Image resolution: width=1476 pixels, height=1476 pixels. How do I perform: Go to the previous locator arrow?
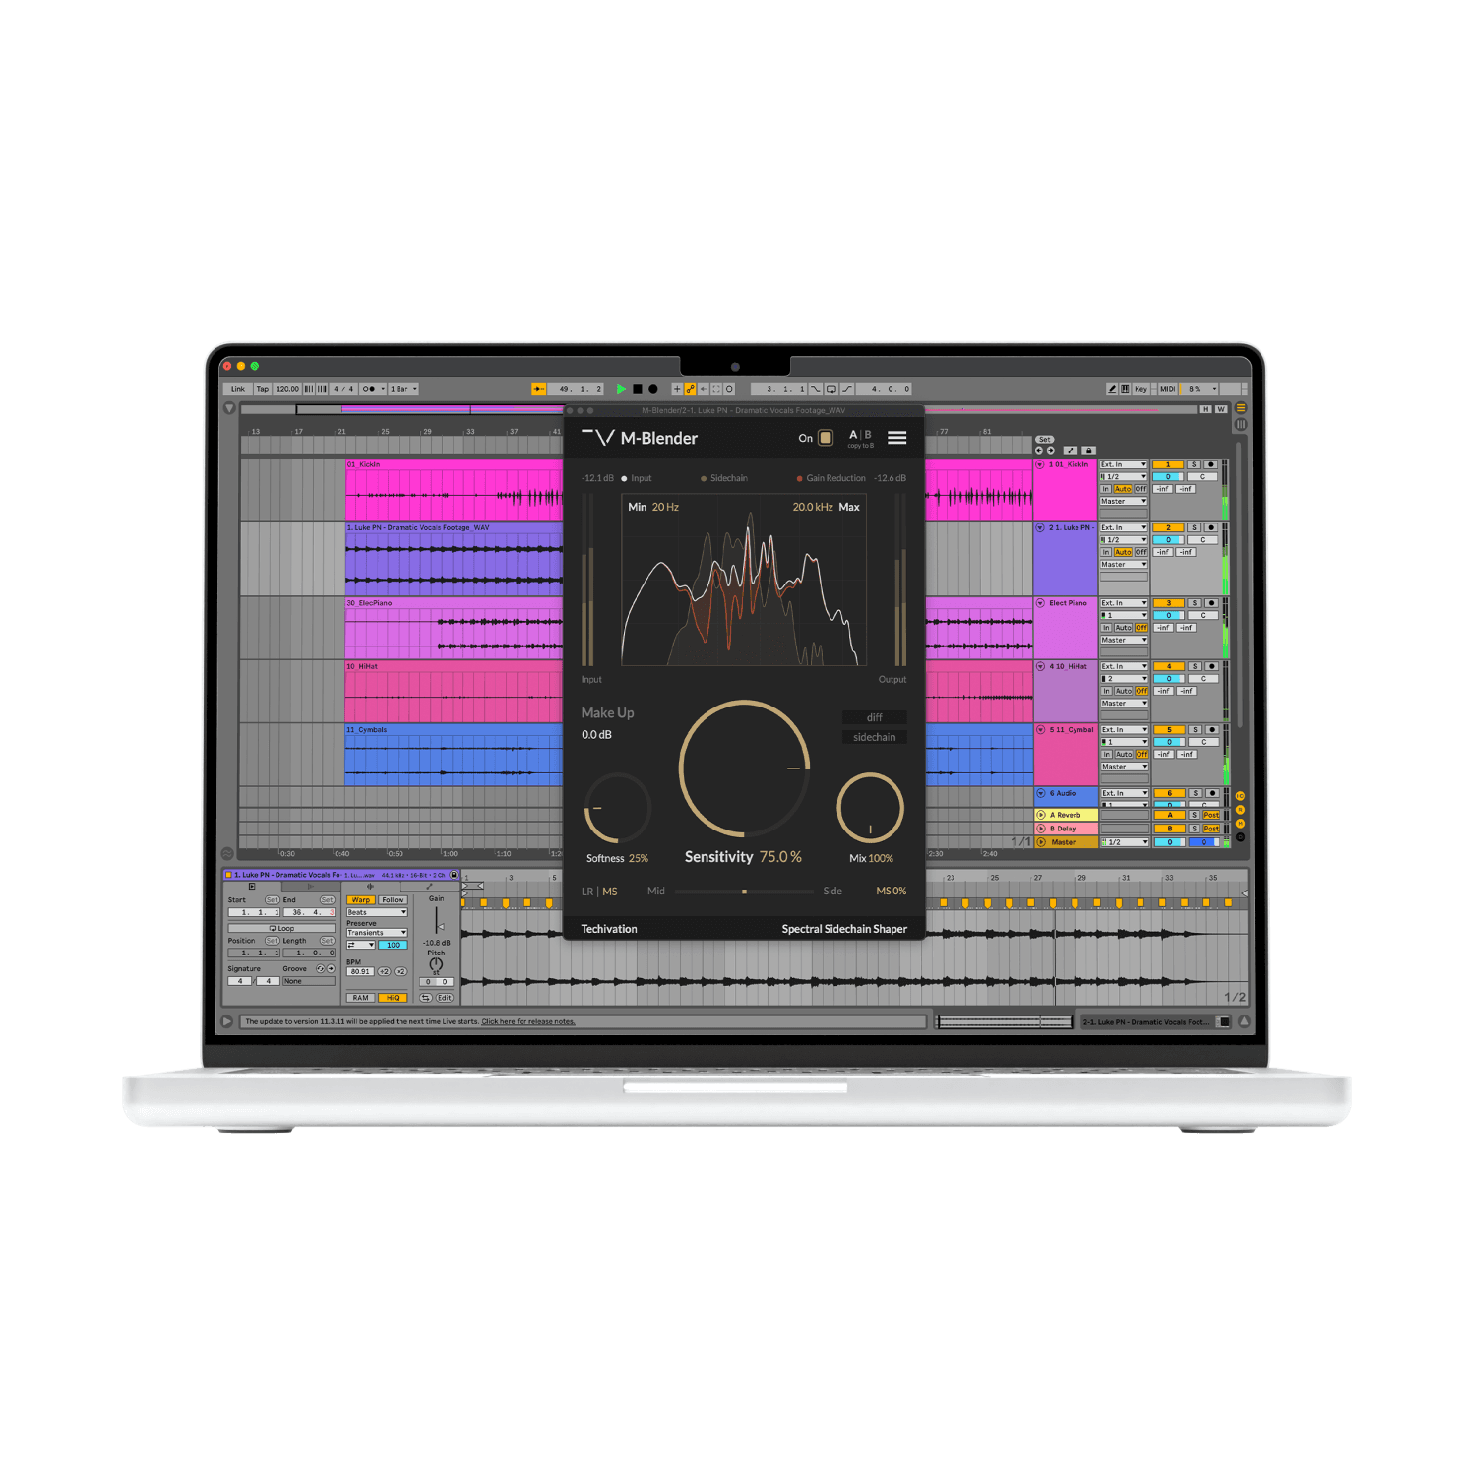point(1038,450)
